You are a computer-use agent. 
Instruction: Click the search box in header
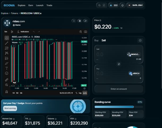102,5
